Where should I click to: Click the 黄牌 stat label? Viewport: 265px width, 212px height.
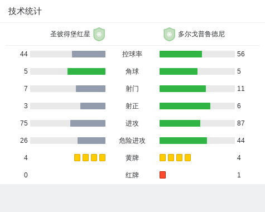[x=132, y=158]
